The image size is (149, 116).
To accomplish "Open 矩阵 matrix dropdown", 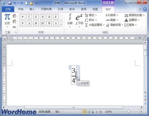I will coord(131,25).
